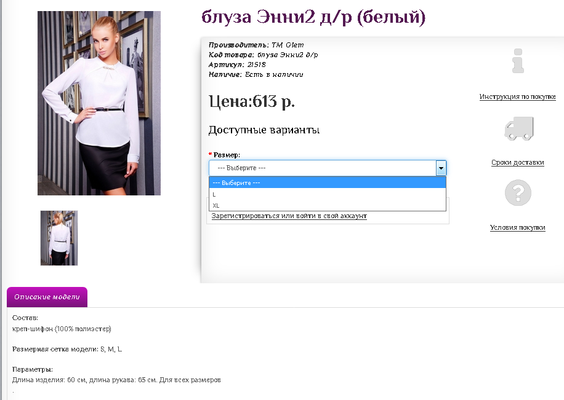Click the Состав: label
Screen dimensions: 564x400
[25, 318]
